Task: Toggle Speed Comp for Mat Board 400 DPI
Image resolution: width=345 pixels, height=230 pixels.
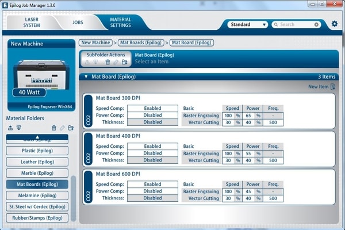Action: 152,147
